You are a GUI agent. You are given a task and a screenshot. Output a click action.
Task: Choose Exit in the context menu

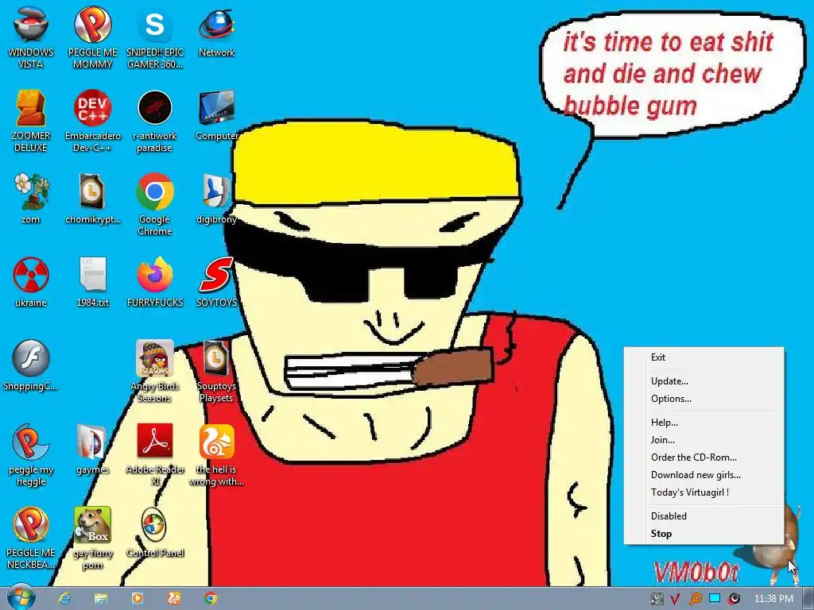pos(704,357)
